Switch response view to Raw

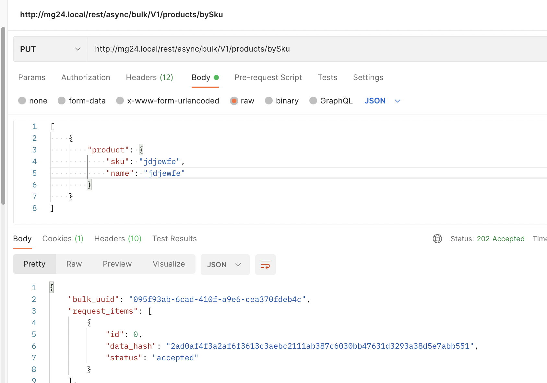pyautogui.click(x=74, y=264)
